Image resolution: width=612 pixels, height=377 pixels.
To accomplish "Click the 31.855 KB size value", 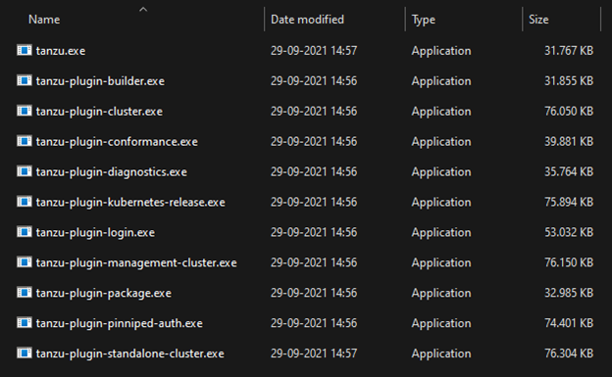I will 569,80.
